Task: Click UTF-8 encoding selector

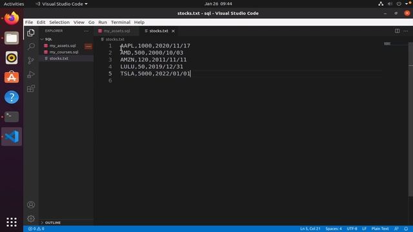Action: click(352, 229)
